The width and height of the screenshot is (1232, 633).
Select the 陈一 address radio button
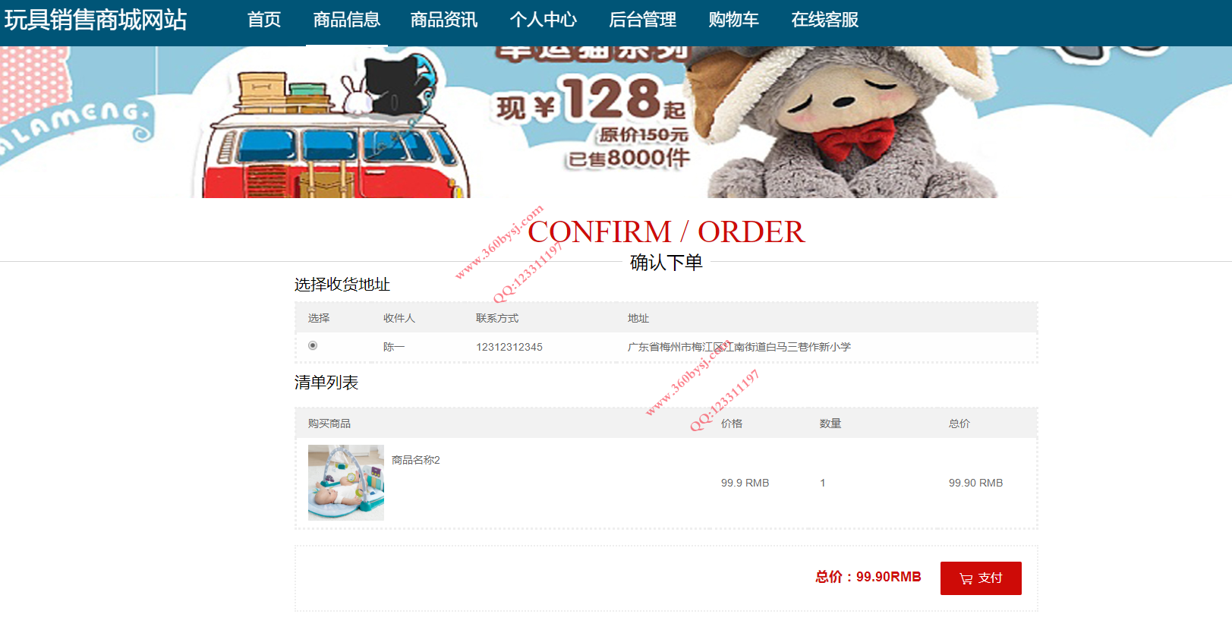click(x=313, y=345)
